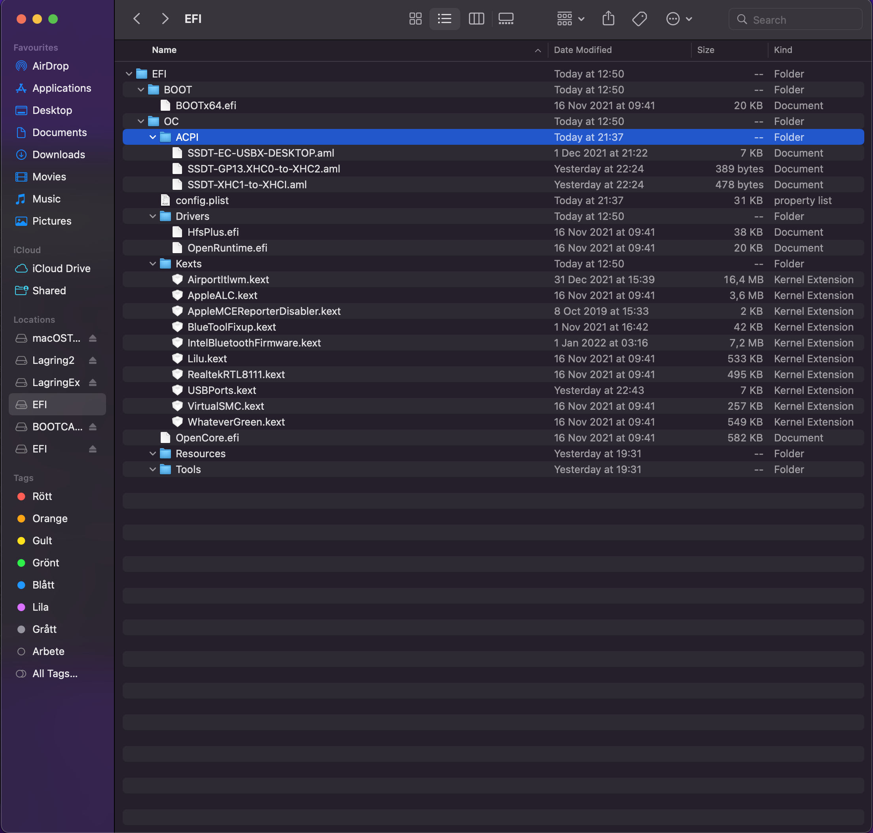Open Downloads in the sidebar
Image resolution: width=873 pixels, height=833 pixels.
coord(59,155)
